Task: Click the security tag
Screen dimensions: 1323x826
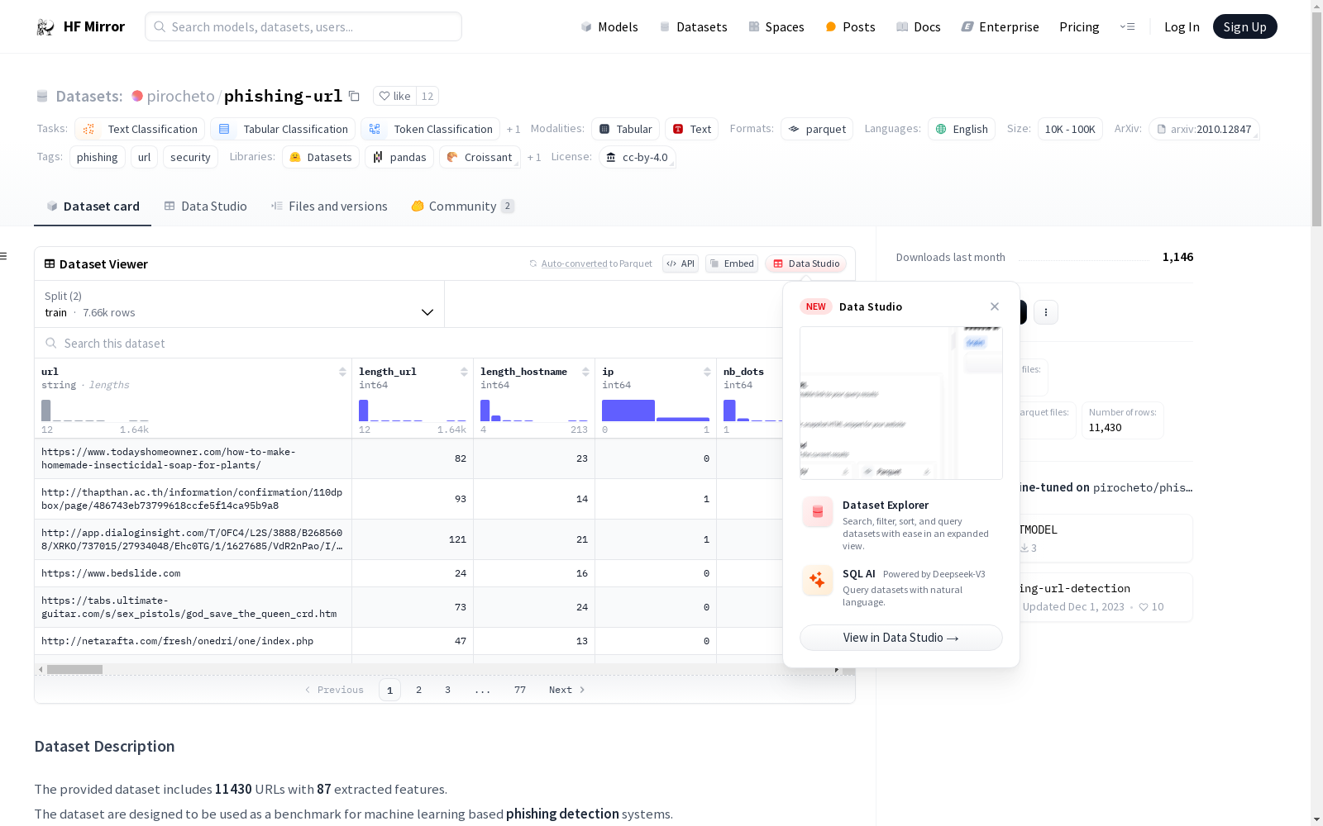Action: [190, 157]
